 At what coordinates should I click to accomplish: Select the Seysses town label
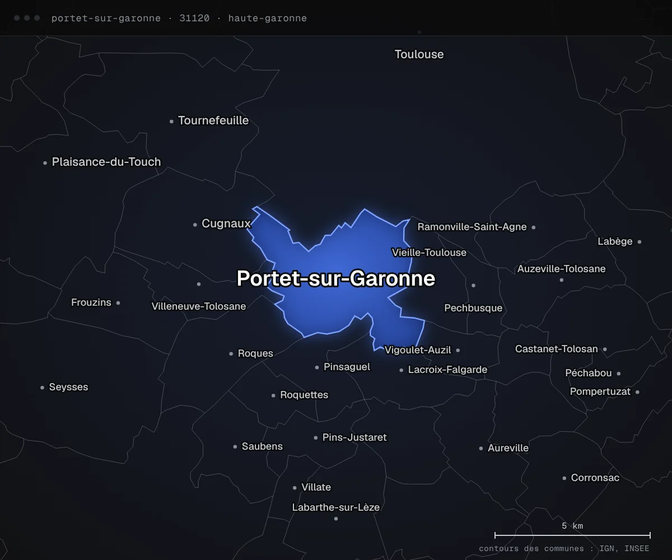pyautogui.click(x=68, y=387)
